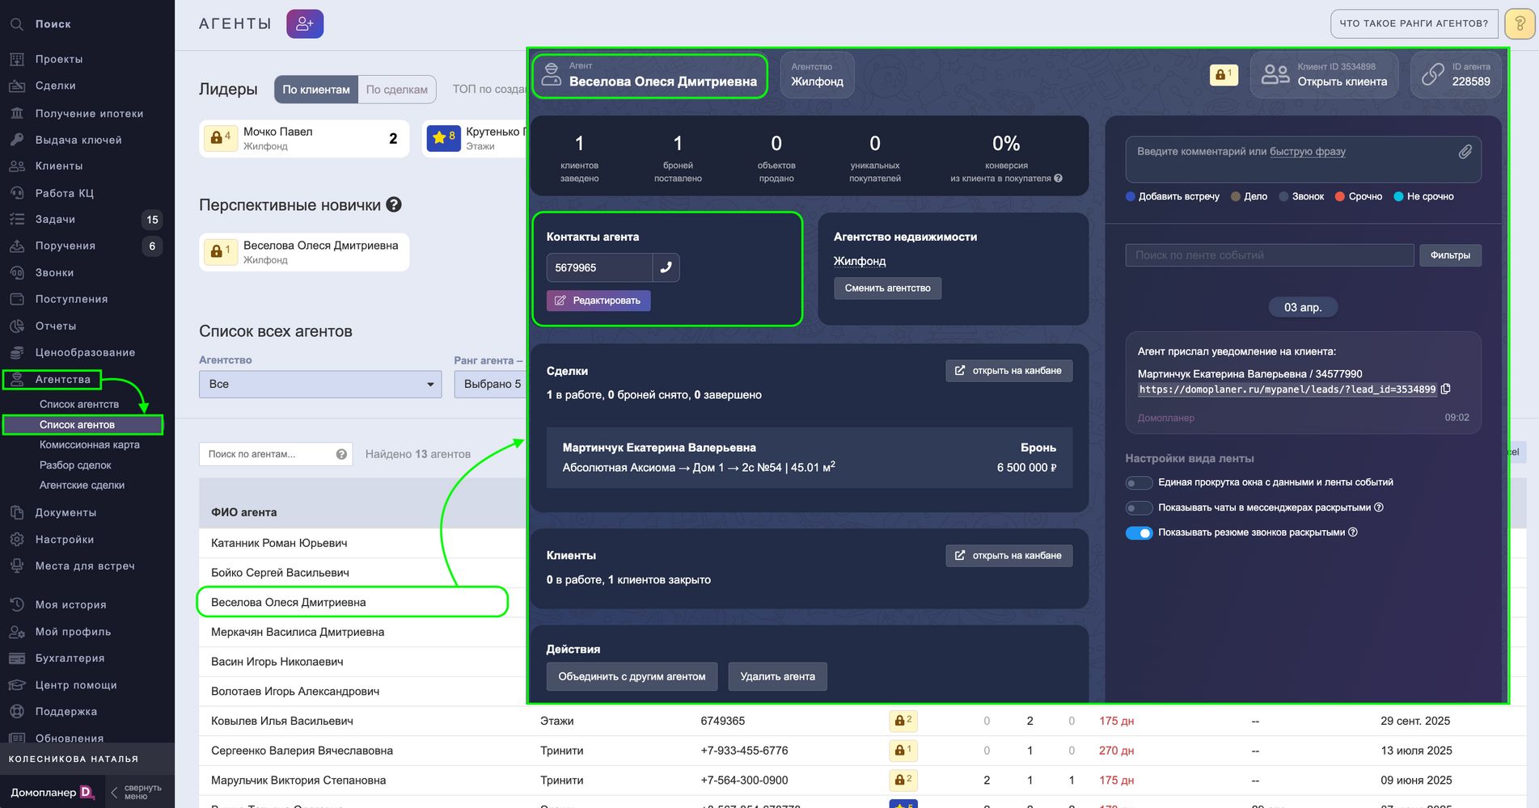Screen dimensions: 1539x808
Task: Click the paperclip attachment icon in the comment box
Action: pyautogui.click(x=1465, y=152)
